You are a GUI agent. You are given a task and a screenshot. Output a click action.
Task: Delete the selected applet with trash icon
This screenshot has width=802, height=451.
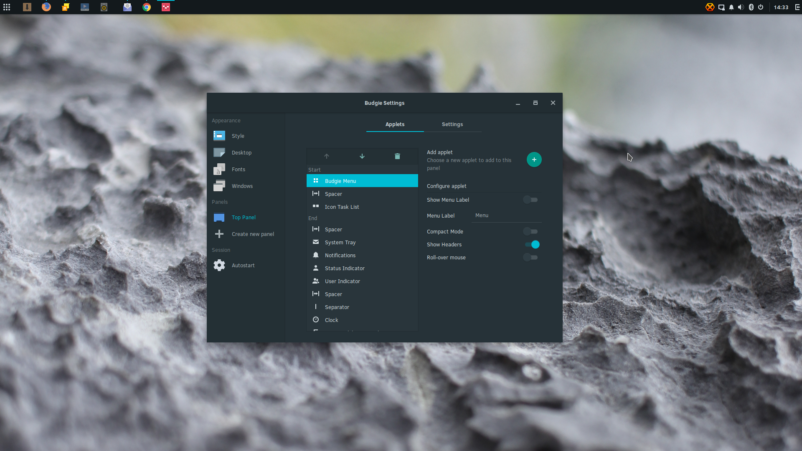[x=397, y=156]
